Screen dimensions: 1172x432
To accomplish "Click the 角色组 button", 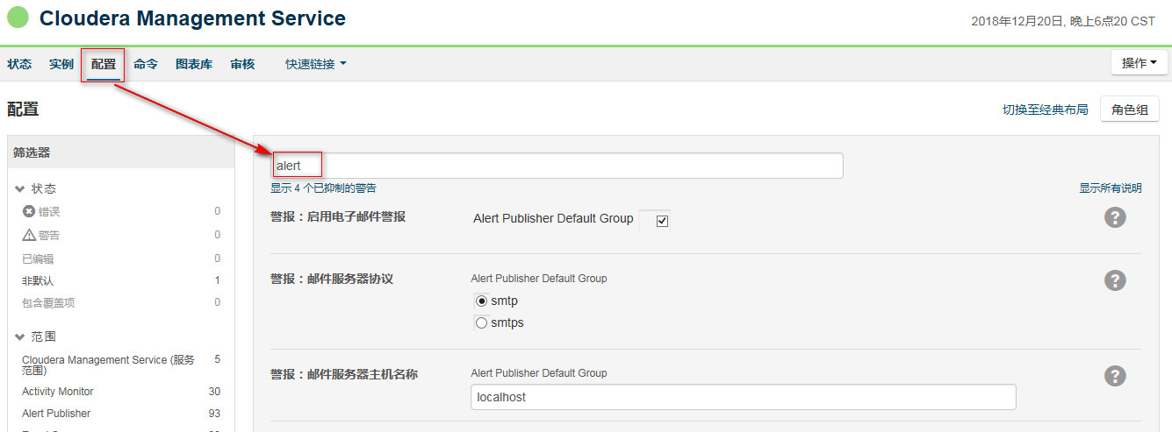I will tap(1130, 110).
